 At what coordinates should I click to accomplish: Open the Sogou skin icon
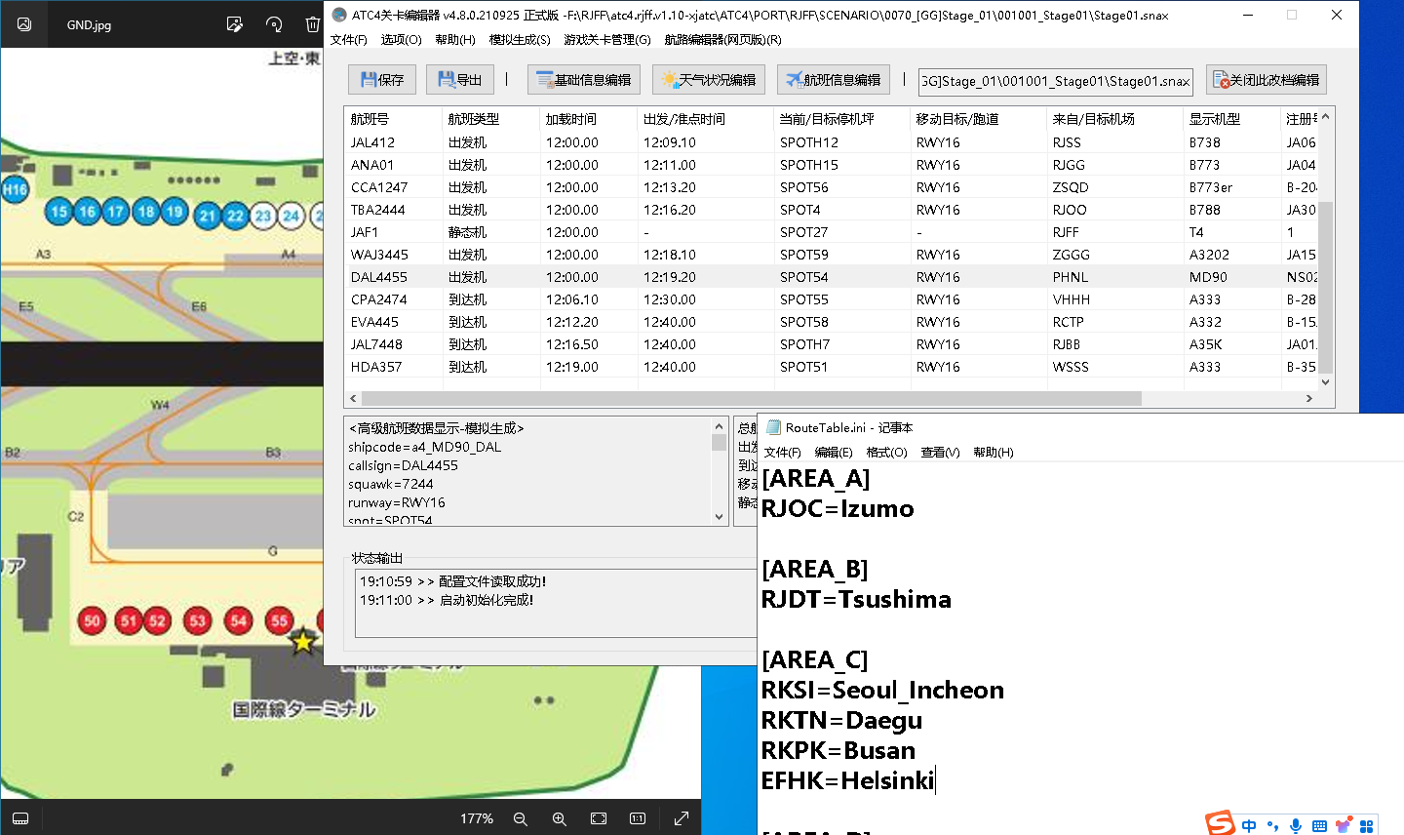click(1344, 825)
